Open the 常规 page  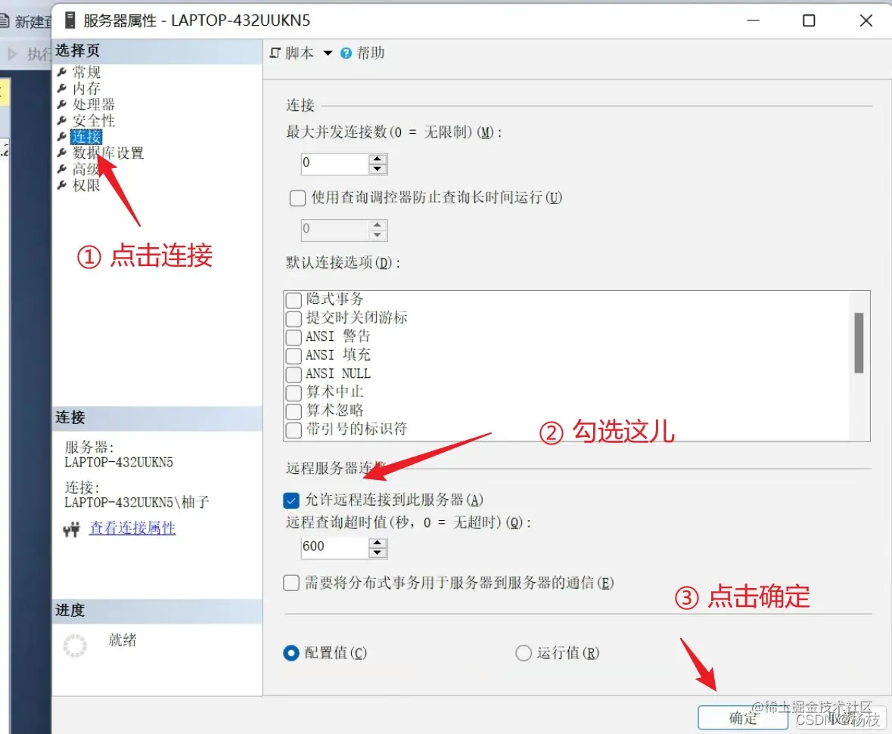pyautogui.click(x=86, y=73)
